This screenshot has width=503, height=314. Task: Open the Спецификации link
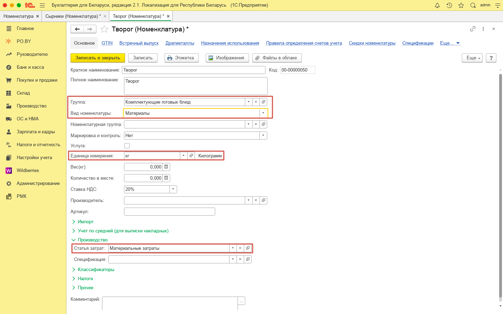[x=418, y=43]
